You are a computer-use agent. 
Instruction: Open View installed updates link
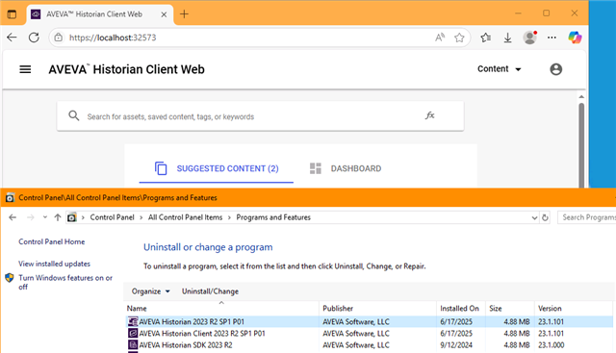click(x=54, y=264)
